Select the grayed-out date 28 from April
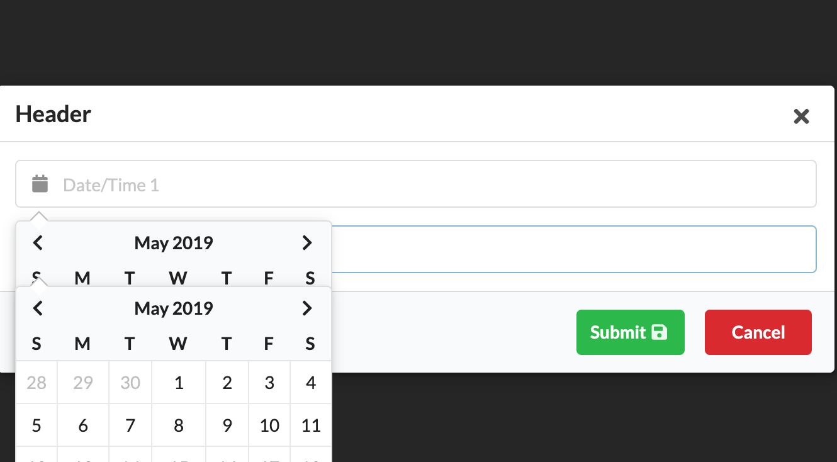This screenshot has height=462, width=837. point(36,382)
